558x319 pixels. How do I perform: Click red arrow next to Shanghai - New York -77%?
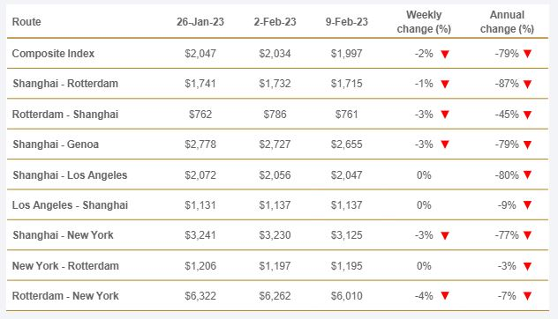coord(527,235)
